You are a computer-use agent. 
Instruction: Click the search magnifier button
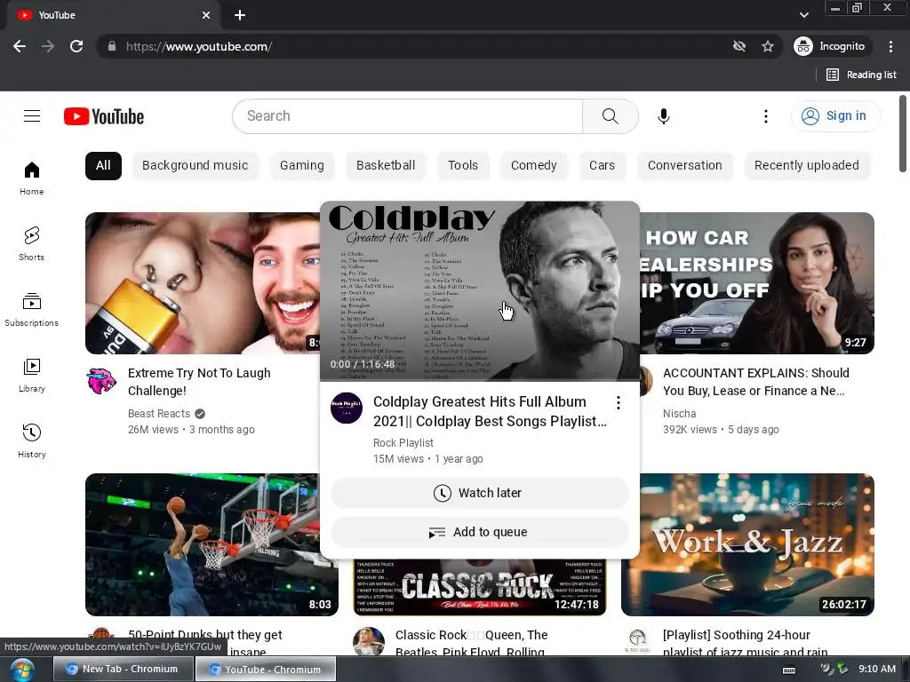pyautogui.click(x=610, y=116)
